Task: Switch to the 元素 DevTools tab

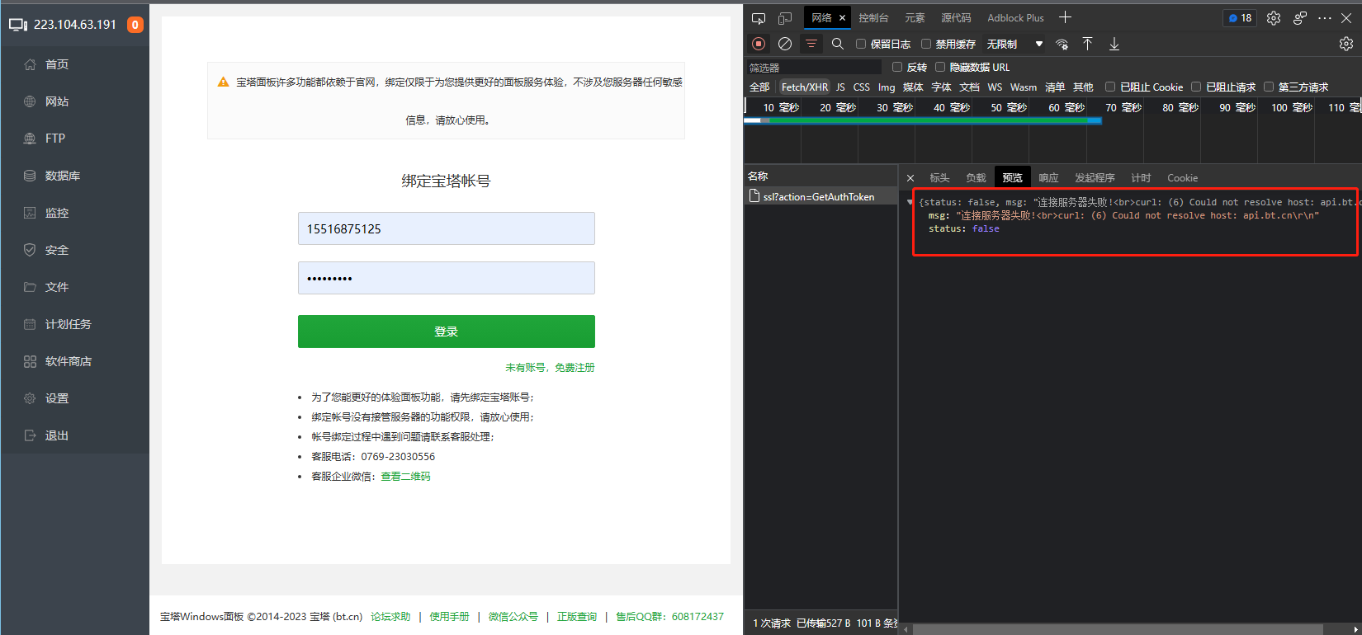Action: pos(915,18)
